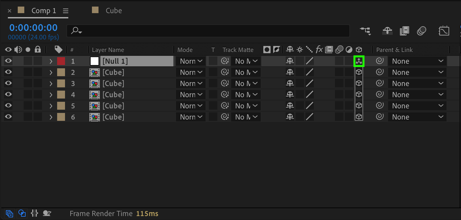Open the Null 1 parent dropdown
Image resolution: width=461 pixels, height=220 pixels.
pos(417,61)
